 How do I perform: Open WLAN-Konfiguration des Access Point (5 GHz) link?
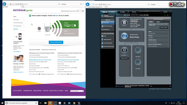68,60
